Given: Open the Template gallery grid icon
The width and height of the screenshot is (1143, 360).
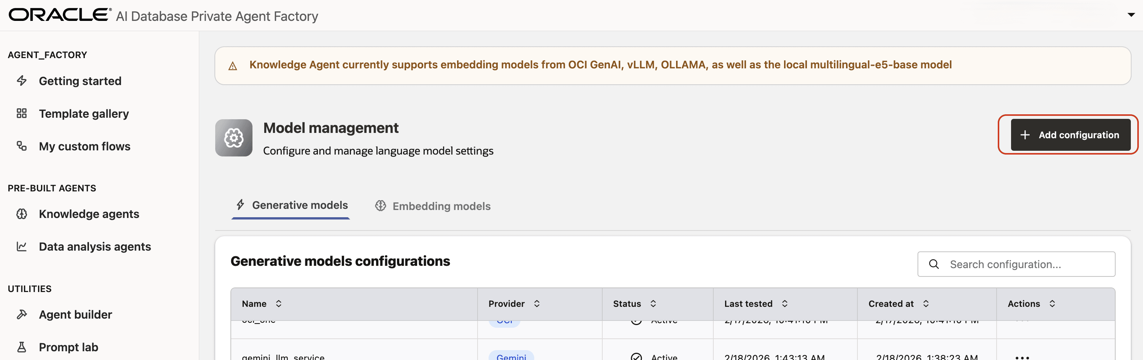Looking at the screenshot, I should point(21,113).
